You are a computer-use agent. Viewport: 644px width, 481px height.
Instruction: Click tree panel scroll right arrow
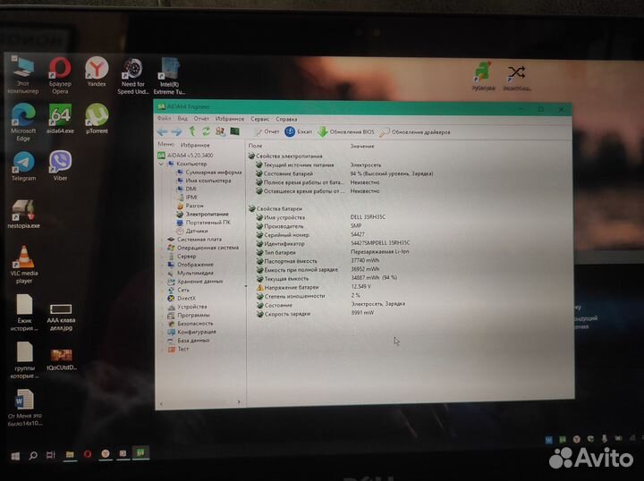(x=239, y=402)
